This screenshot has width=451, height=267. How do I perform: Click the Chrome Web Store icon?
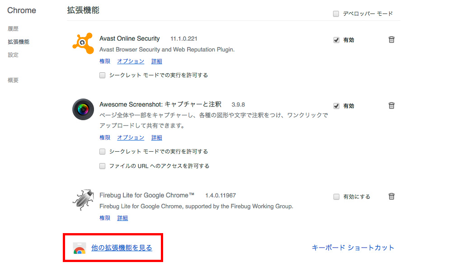pyautogui.click(x=80, y=248)
